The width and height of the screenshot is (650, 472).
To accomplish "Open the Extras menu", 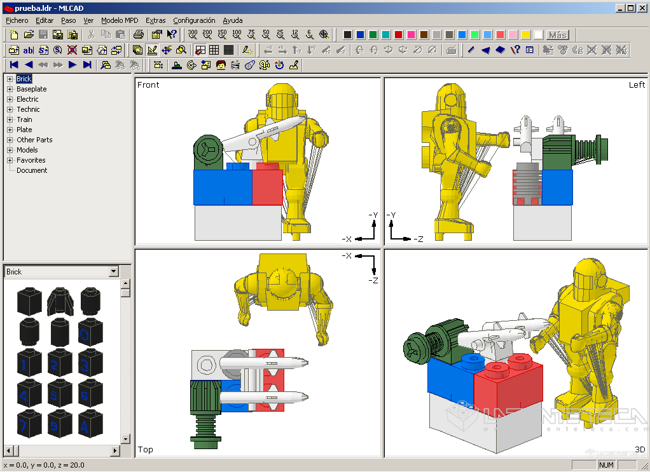I will coord(155,20).
